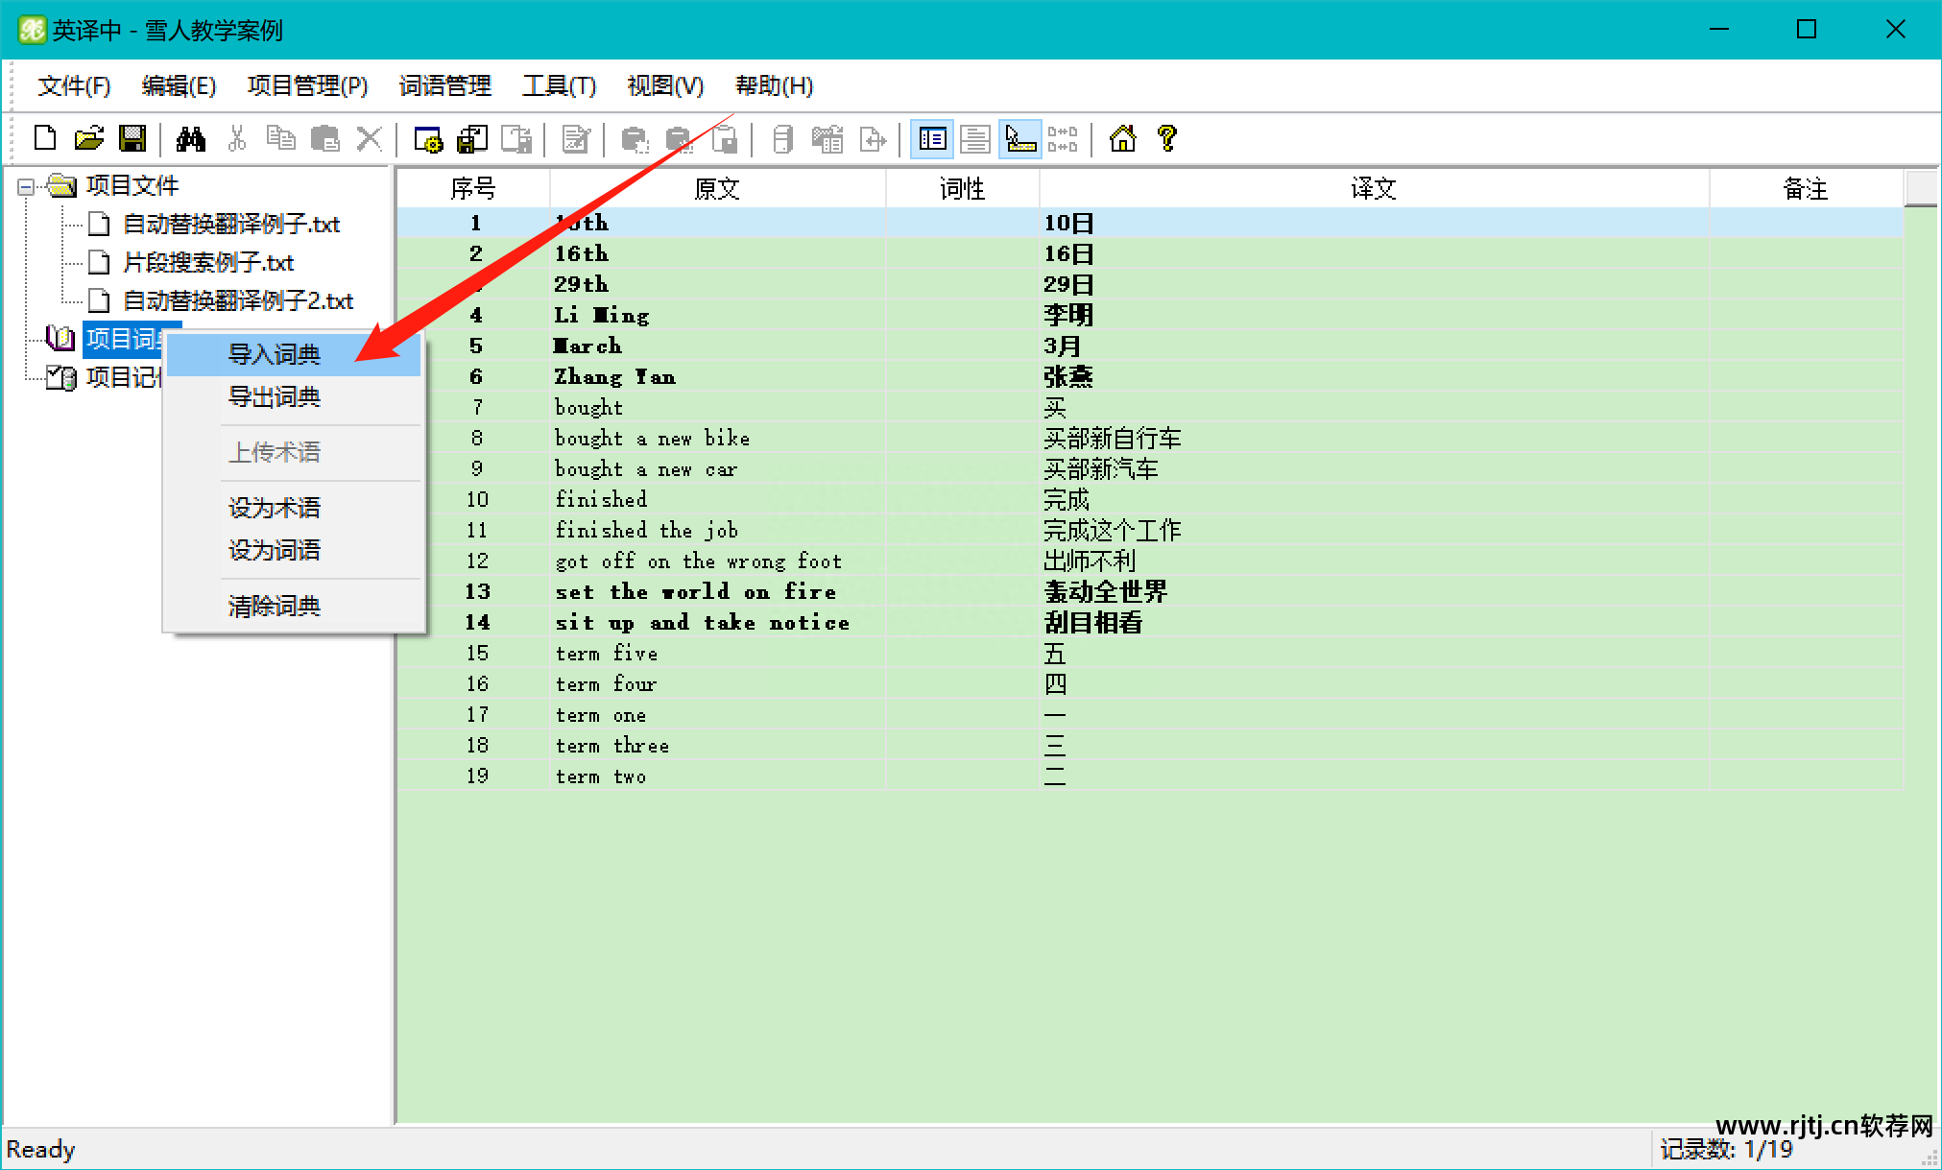Click the 译文 column header
The height and width of the screenshot is (1170, 1942).
(x=1373, y=189)
